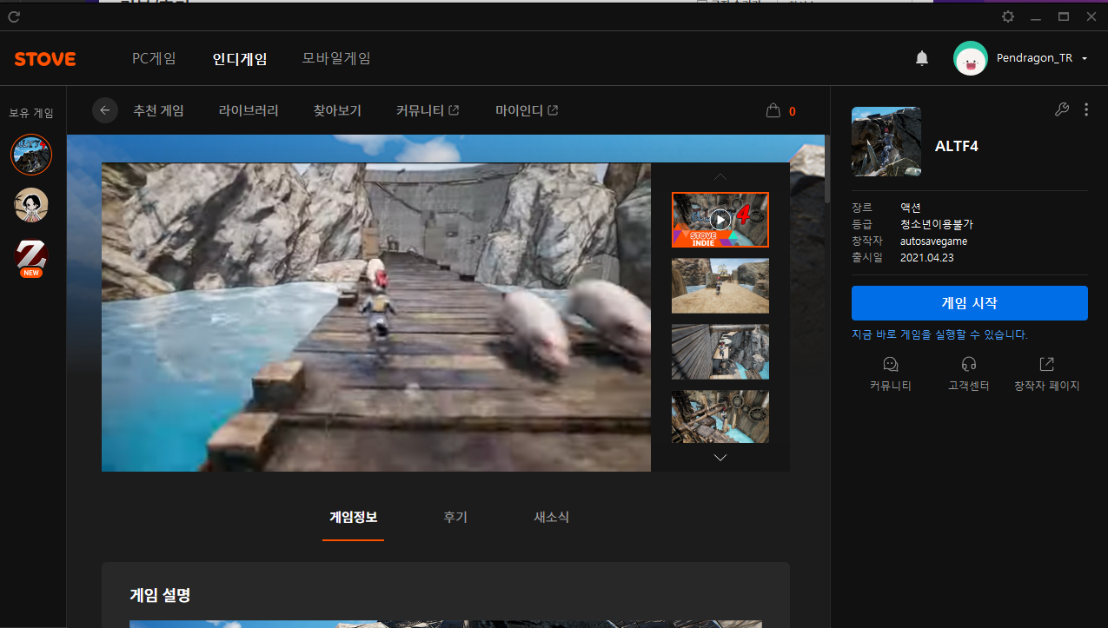This screenshot has height=628, width=1108.
Task: Click the 게임 시작 button
Action: pyautogui.click(x=969, y=303)
